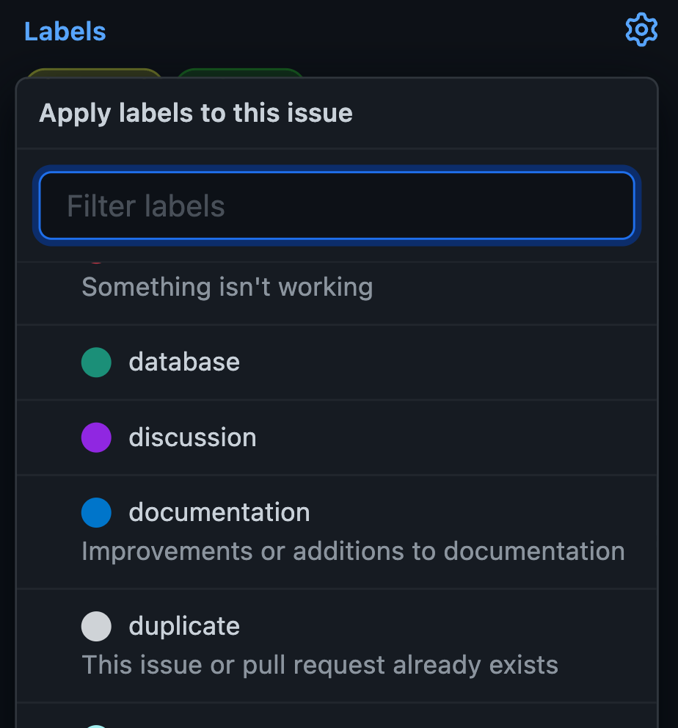Click "Improvements or additions to documentation" text
The image size is (678, 728).
pyautogui.click(x=353, y=551)
